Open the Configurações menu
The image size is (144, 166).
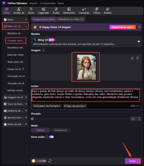click(x=48, y=3)
